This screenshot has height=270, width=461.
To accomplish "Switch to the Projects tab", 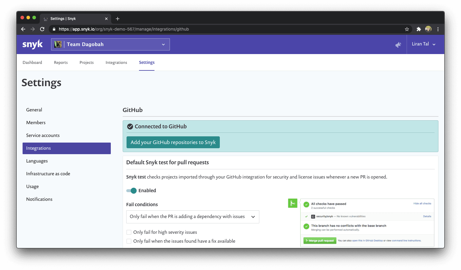I will click(x=87, y=62).
